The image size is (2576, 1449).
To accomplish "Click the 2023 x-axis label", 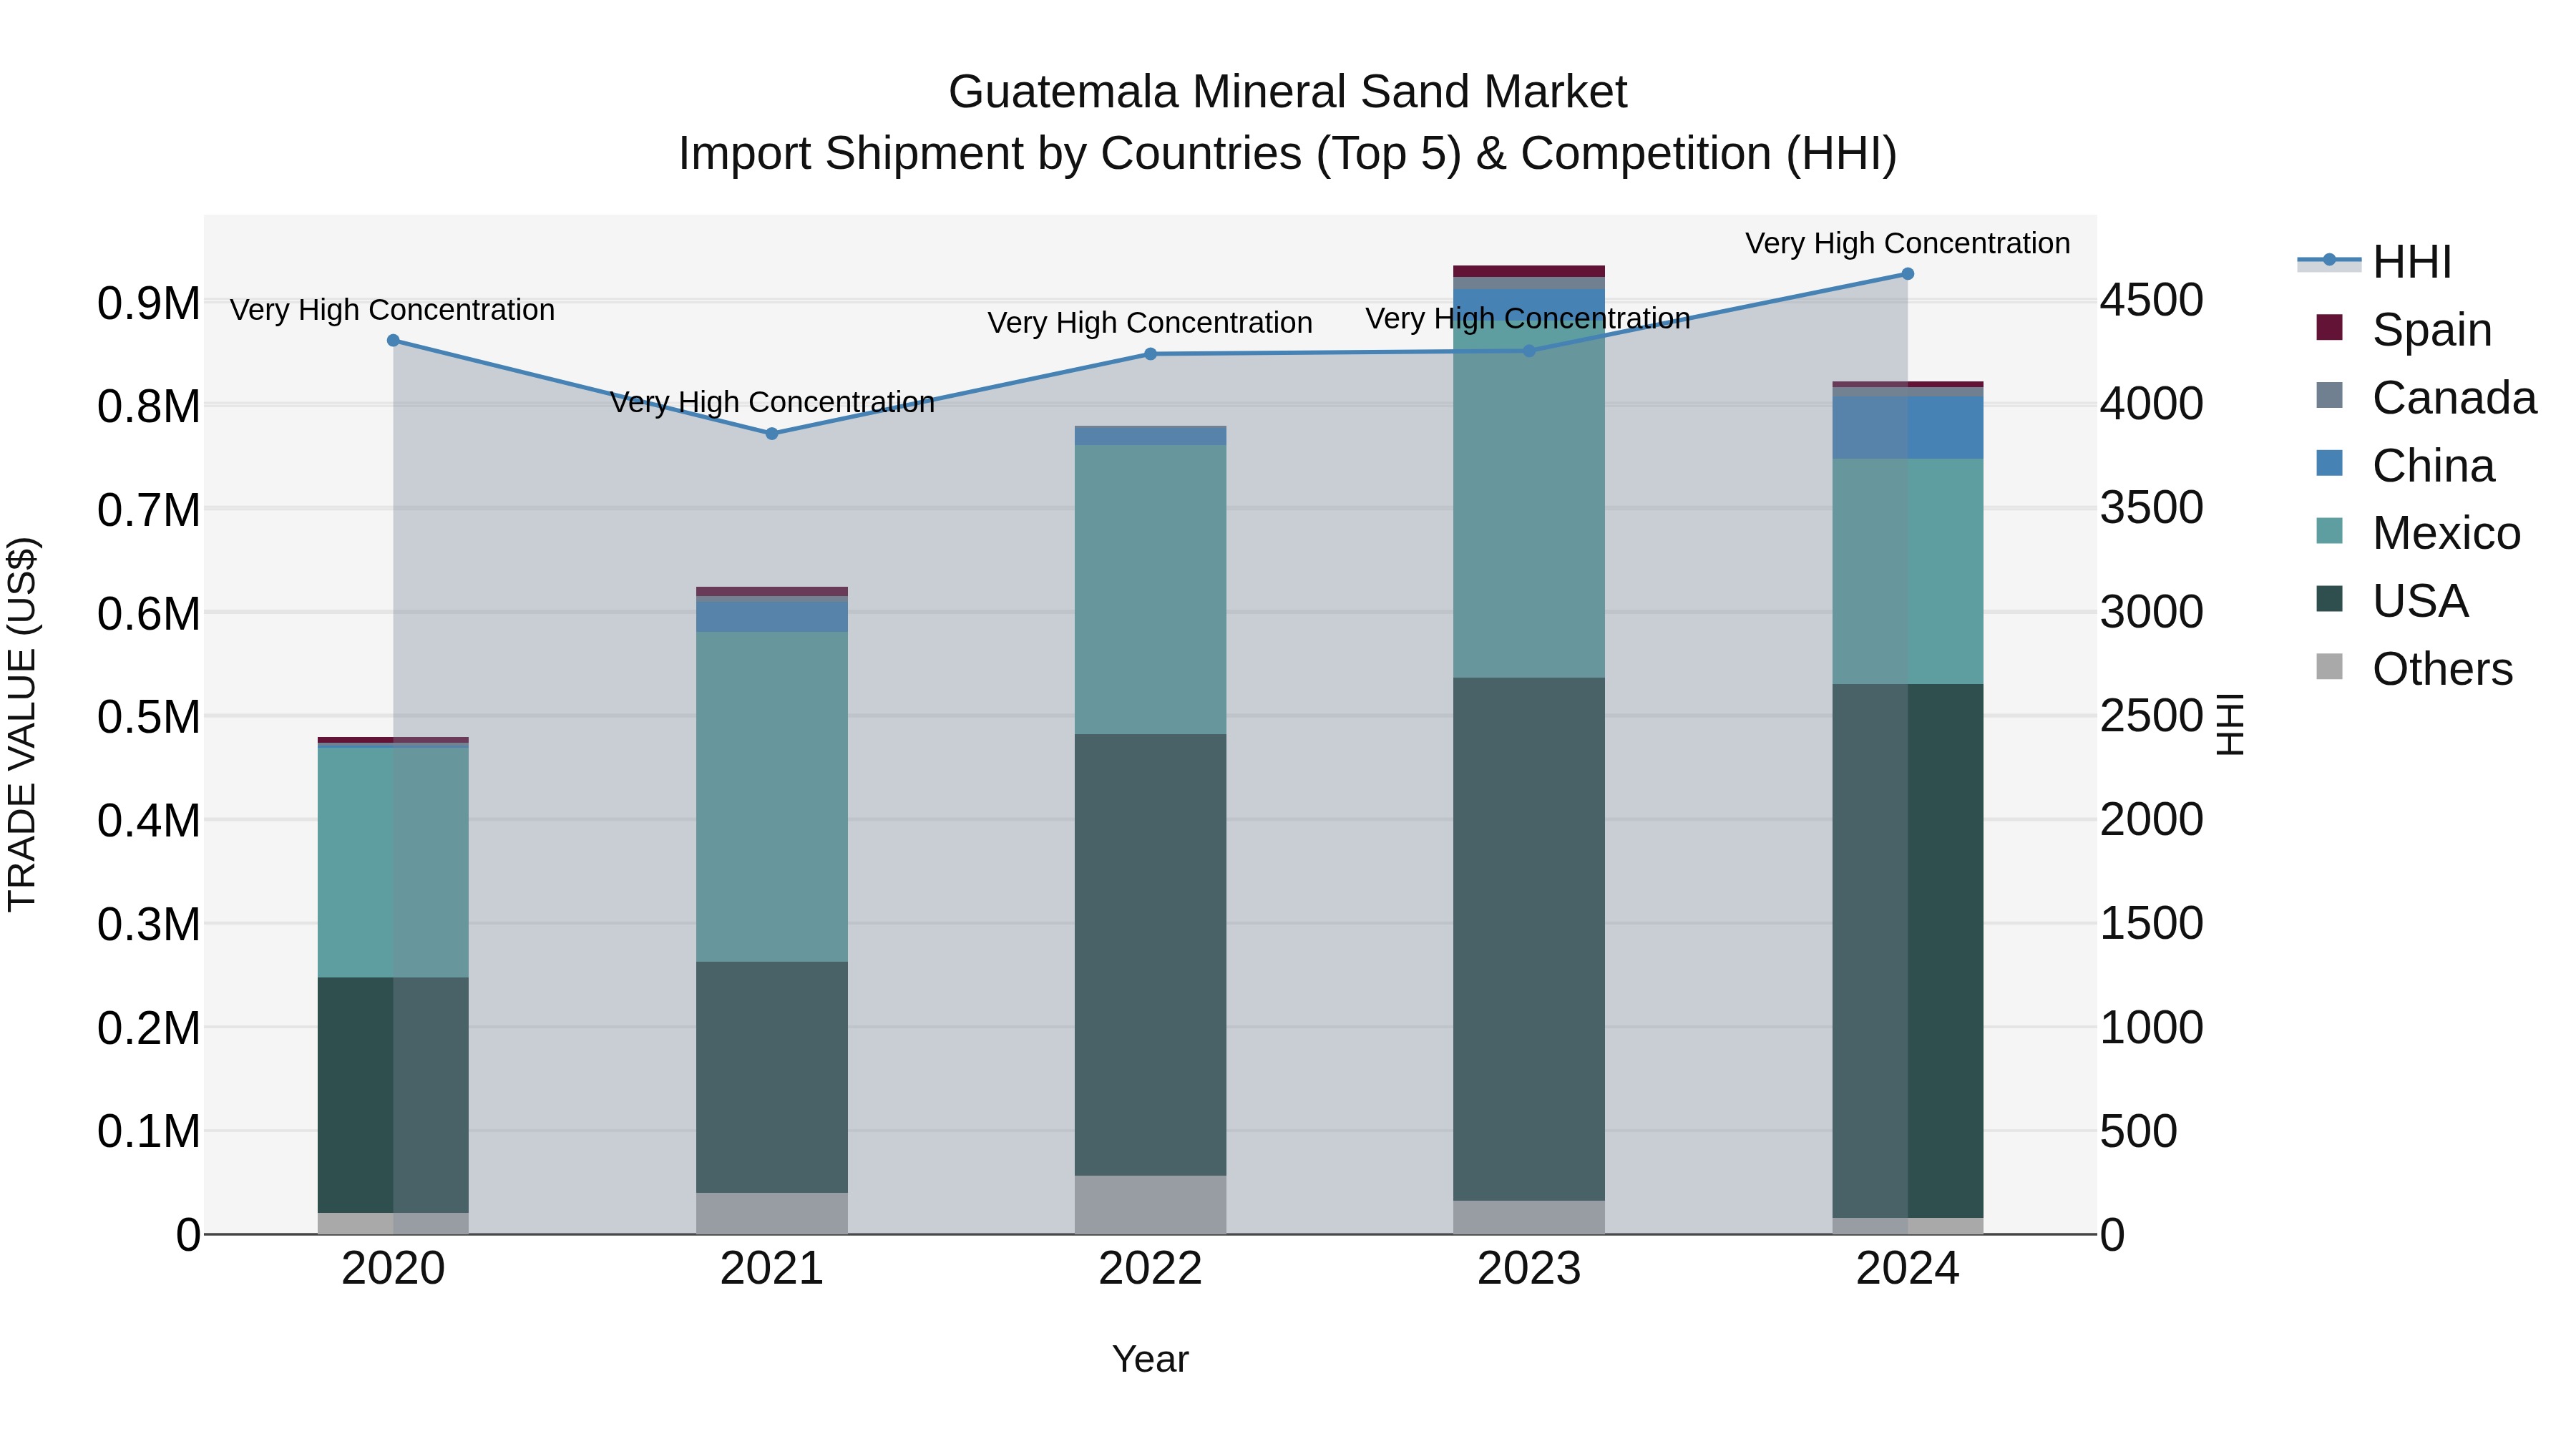I will 1529,1269.
